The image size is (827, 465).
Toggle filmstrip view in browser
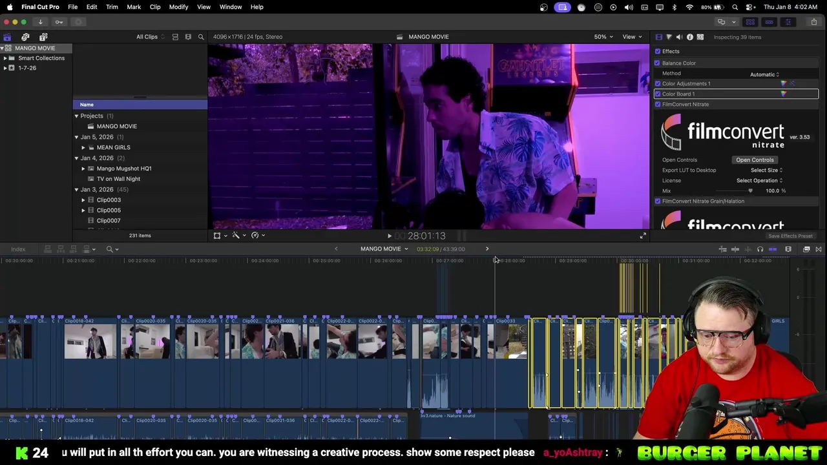pyautogui.click(x=188, y=37)
